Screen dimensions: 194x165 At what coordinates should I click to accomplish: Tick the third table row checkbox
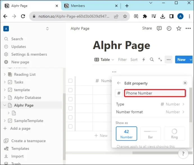pos(70,108)
